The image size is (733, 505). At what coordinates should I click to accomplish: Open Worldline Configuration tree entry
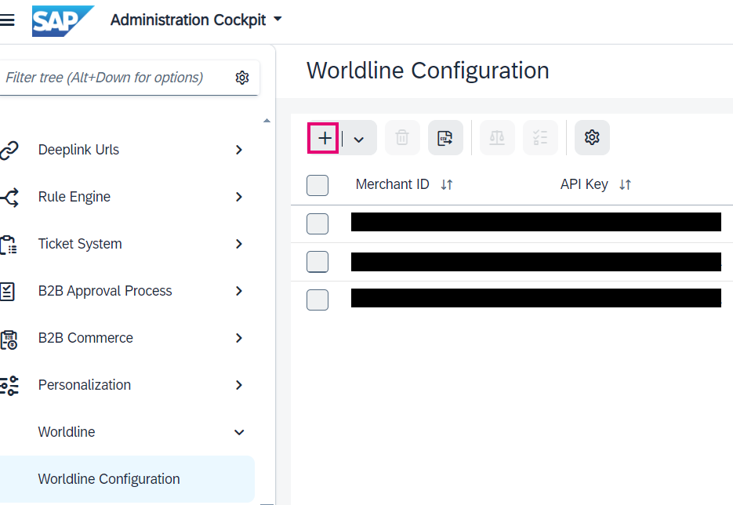tap(126, 479)
